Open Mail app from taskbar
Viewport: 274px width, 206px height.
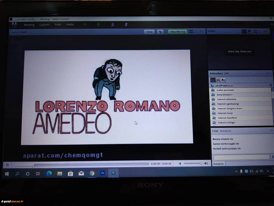(81, 174)
